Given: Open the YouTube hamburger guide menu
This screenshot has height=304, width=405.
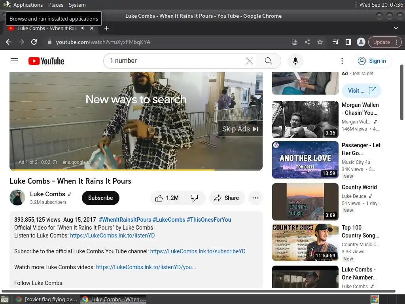Looking at the screenshot, I should click(14, 61).
